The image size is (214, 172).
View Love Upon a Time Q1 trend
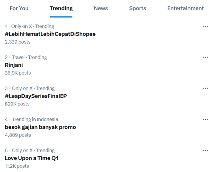point(31,158)
